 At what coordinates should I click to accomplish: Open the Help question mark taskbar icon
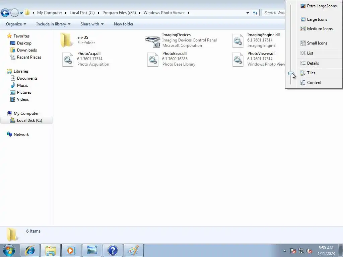pos(113,250)
